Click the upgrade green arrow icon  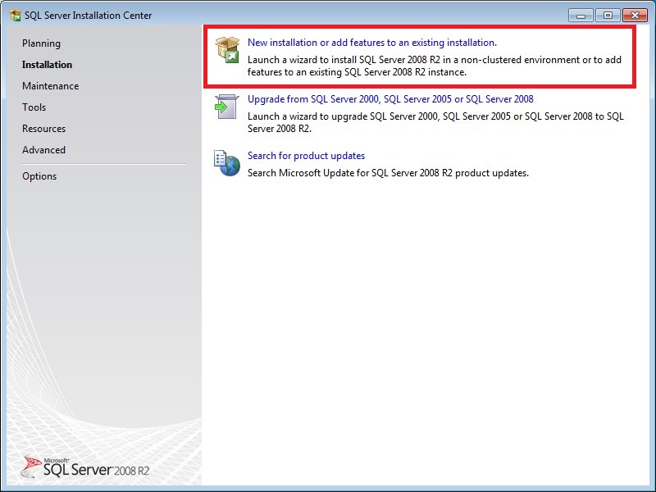[x=226, y=106]
